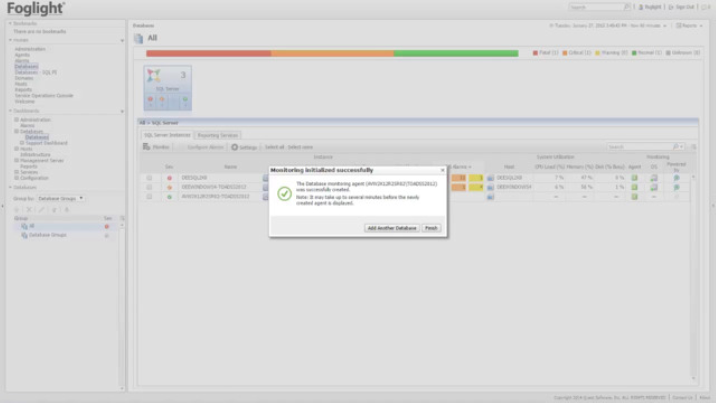
Task: Click the DEEWINDOWS4-TOADSS2012 instance name
Action: (x=214, y=187)
